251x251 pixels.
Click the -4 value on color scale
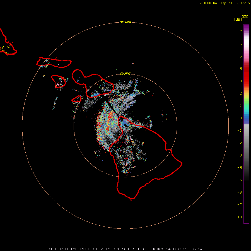tap(240, 167)
